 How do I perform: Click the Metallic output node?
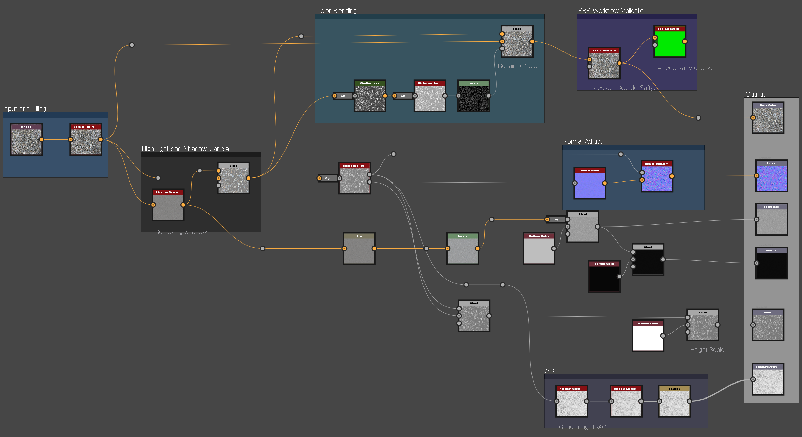click(771, 265)
